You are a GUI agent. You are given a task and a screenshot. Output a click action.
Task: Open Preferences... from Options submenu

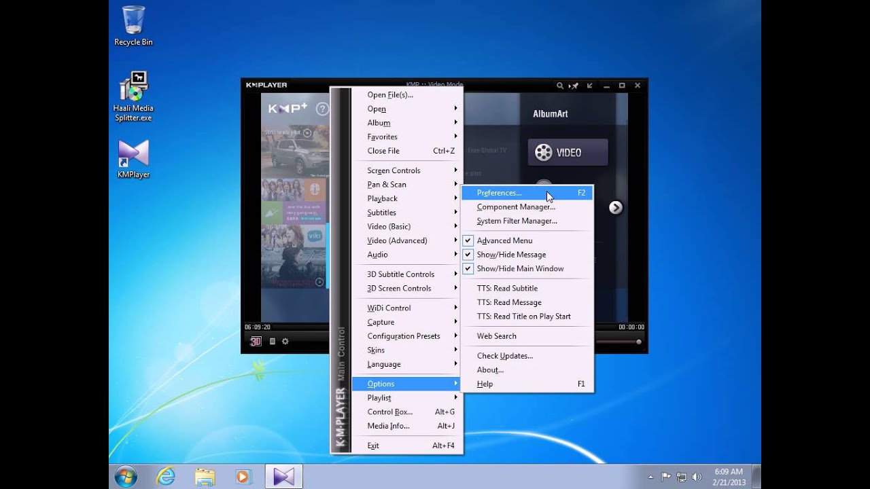(x=527, y=193)
